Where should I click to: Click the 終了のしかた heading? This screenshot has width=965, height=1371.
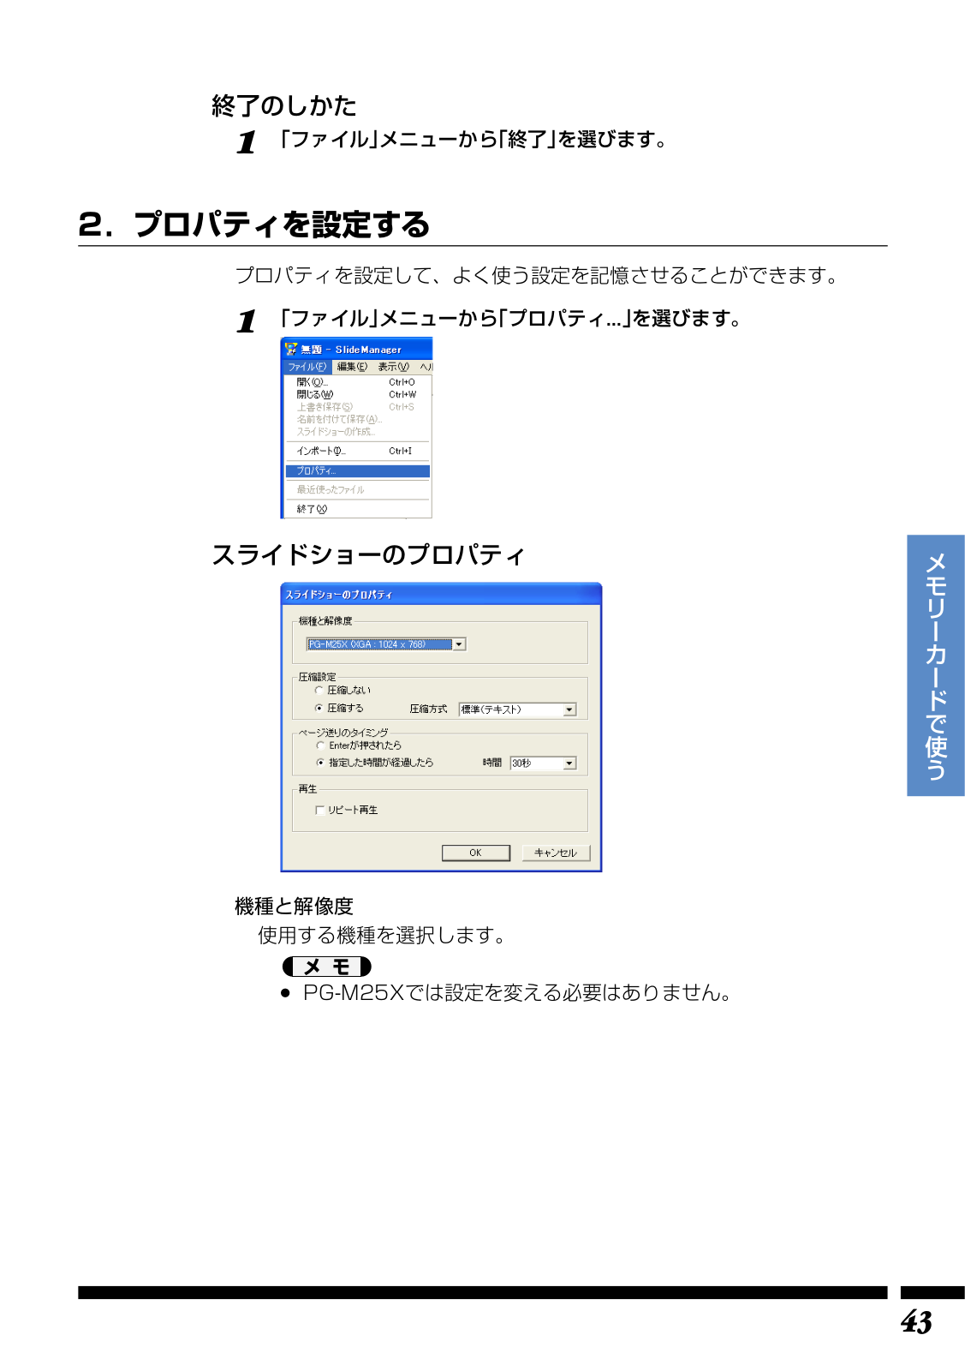click(x=284, y=105)
